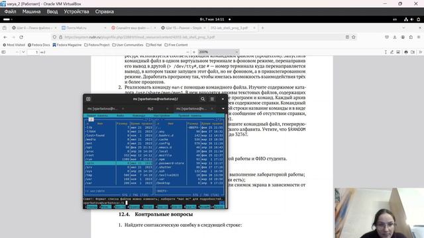Expand Fedora Project bookmark folder
The image size is (424, 238).
point(97,45)
